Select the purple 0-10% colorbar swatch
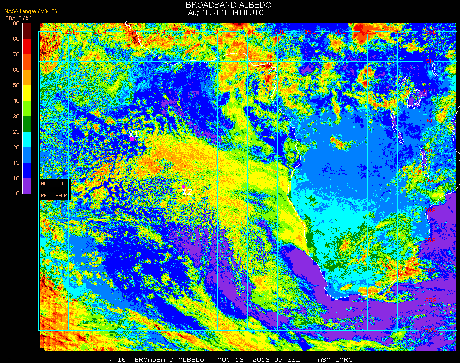The image size is (460, 363). tap(27, 186)
